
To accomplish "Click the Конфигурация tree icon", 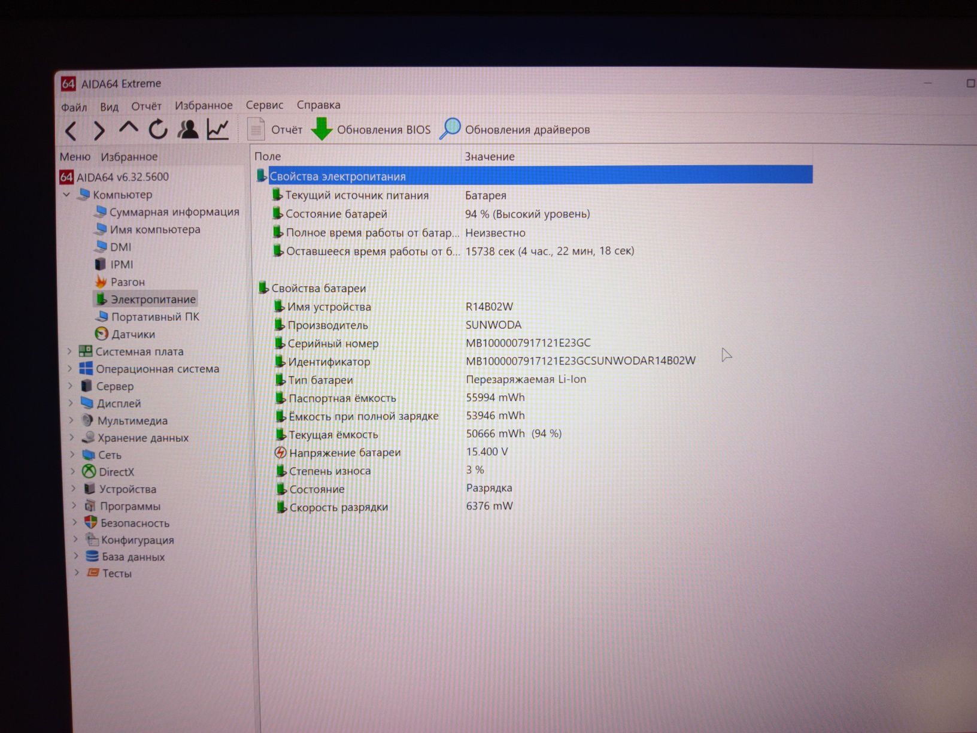I will (91, 540).
